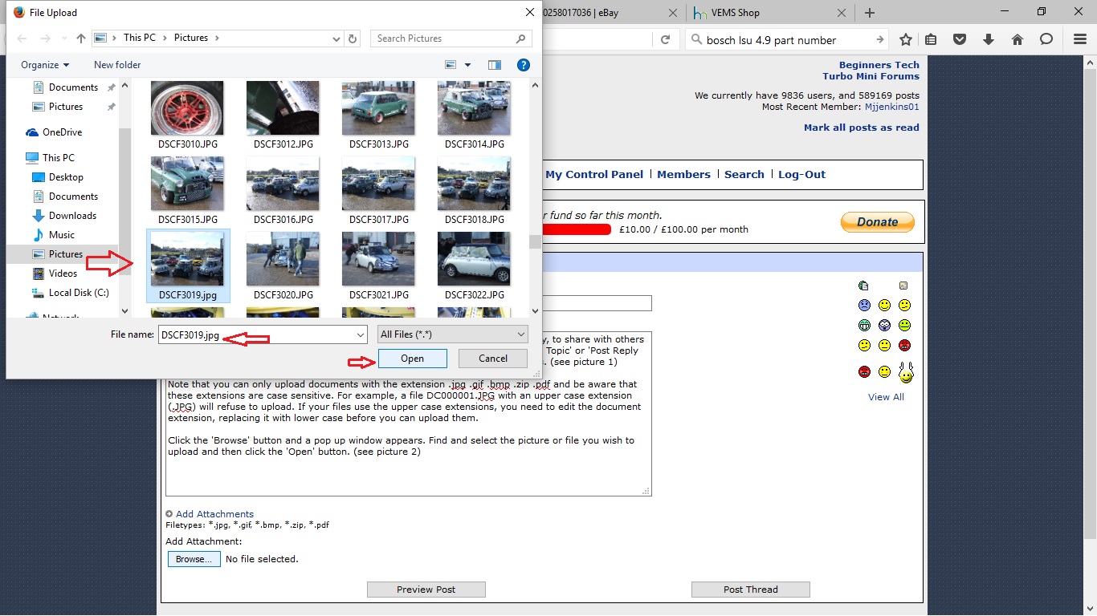Insert the blue sad face smiley
Viewport: 1097px width, 616px height.
[864, 306]
